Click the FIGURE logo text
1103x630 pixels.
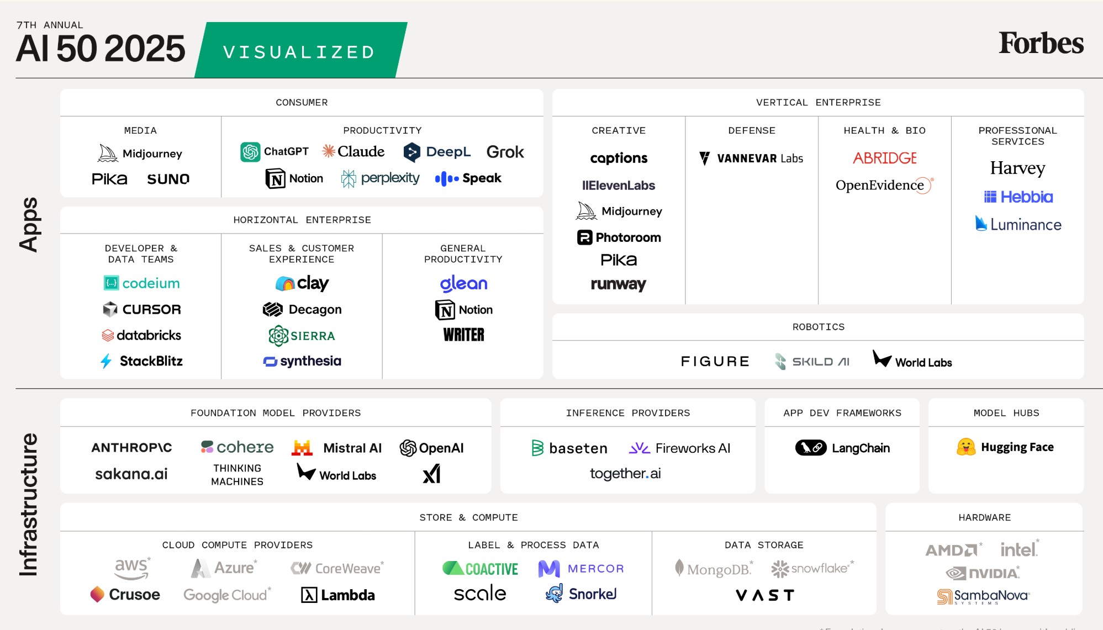point(715,362)
